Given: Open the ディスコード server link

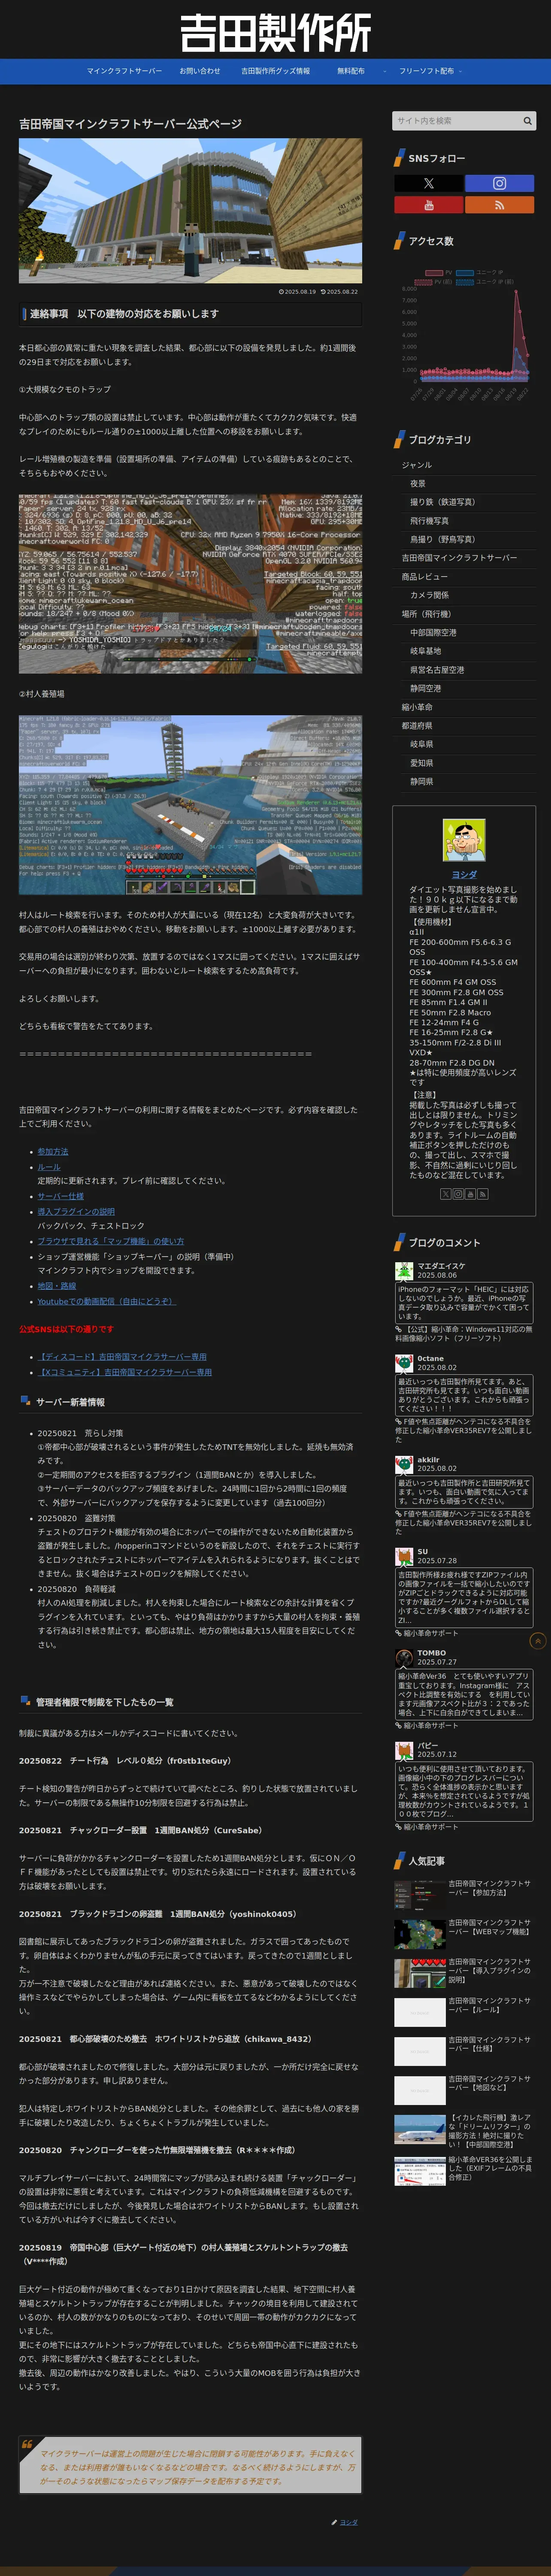Looking at the screenshot, I should click(x=122, y=1357).
